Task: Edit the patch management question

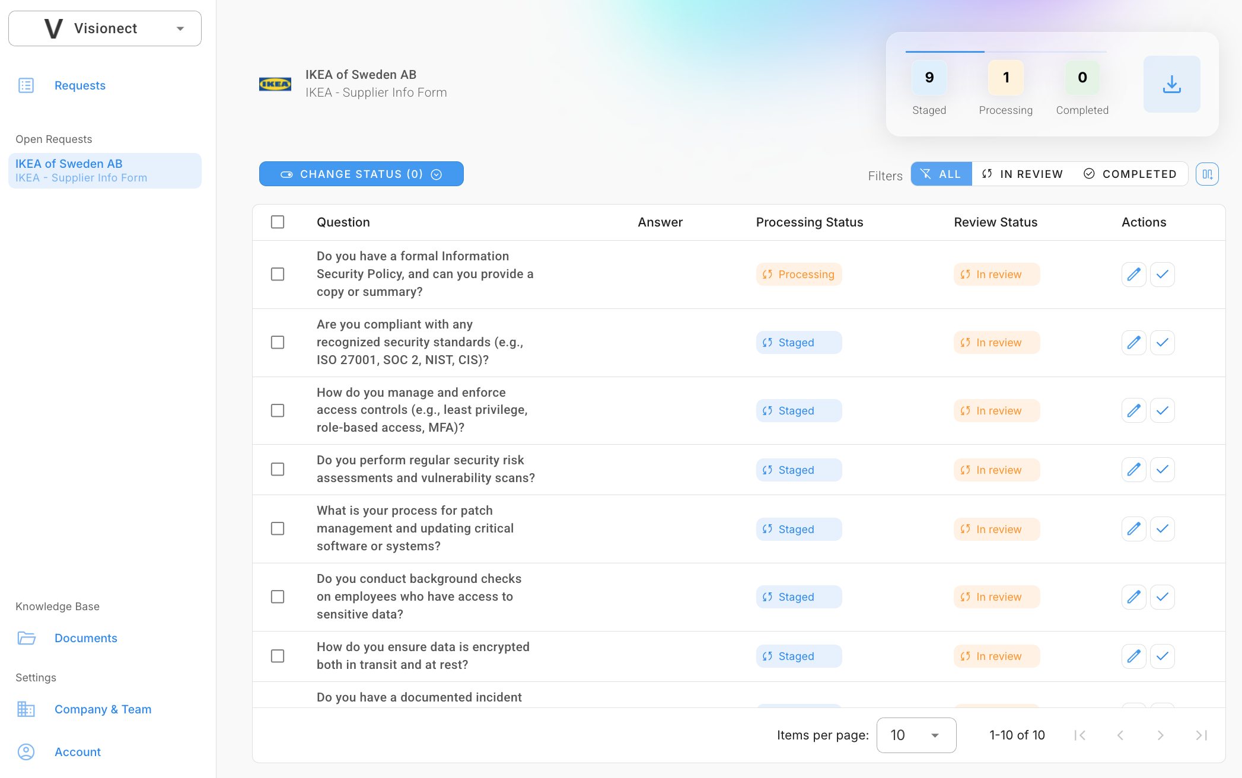Action: 1133,529
